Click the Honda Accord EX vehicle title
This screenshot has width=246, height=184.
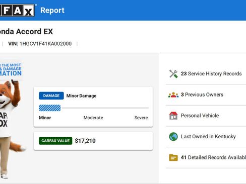(26, 32)
